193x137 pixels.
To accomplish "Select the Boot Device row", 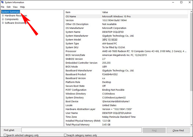I will (126, 101).
